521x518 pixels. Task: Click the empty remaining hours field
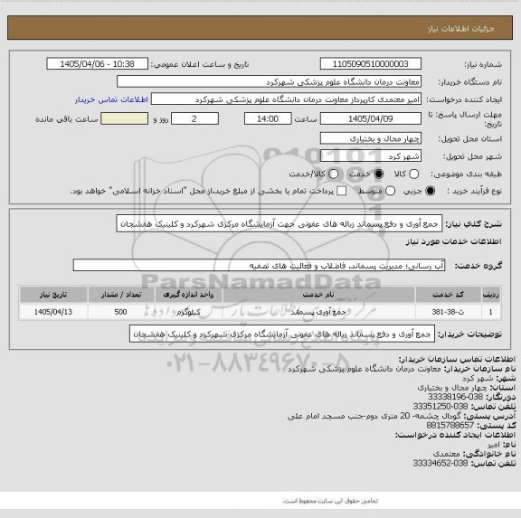124,118
